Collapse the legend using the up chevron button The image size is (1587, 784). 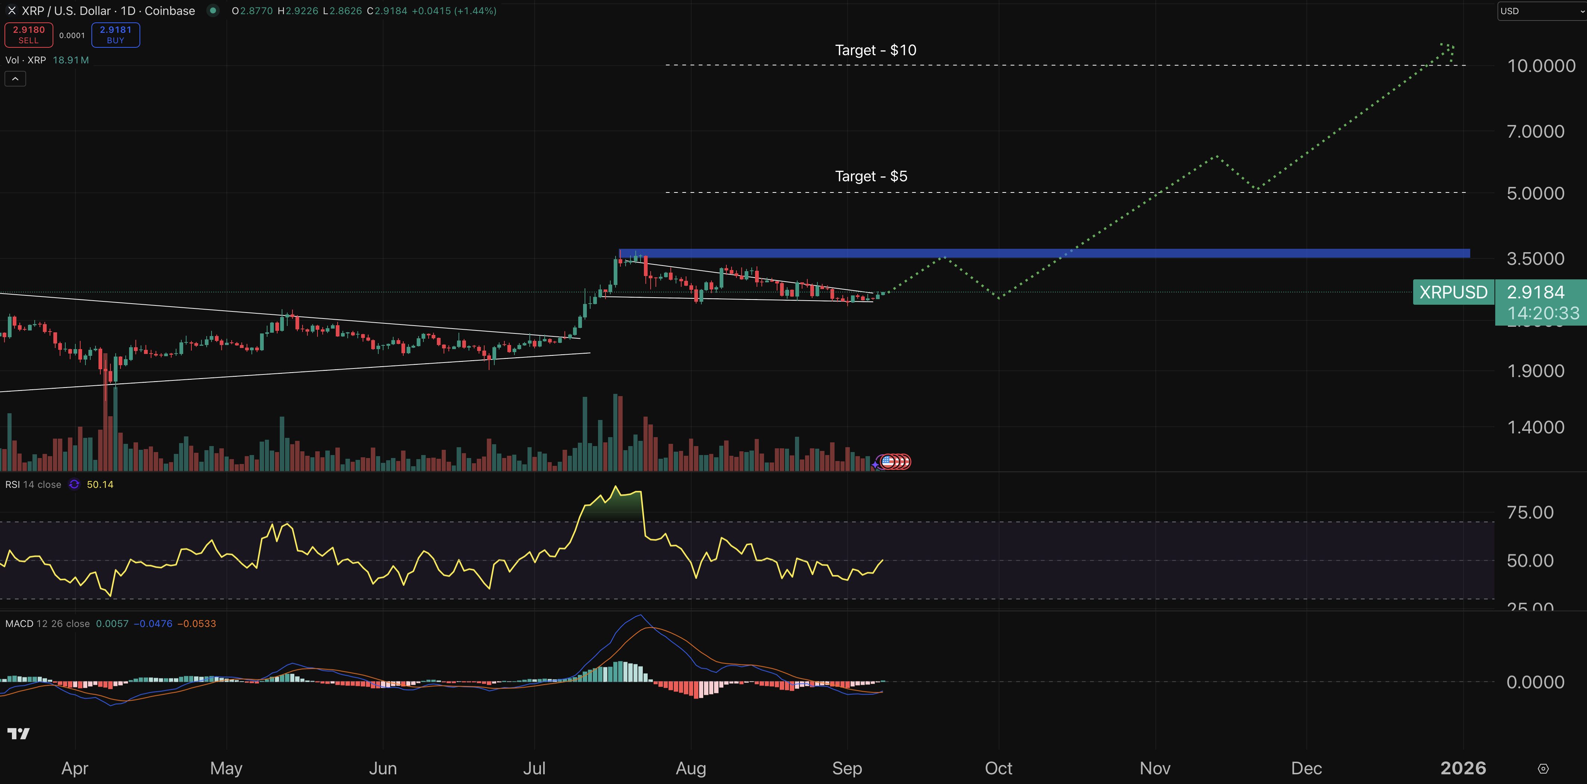click(15, 78)
